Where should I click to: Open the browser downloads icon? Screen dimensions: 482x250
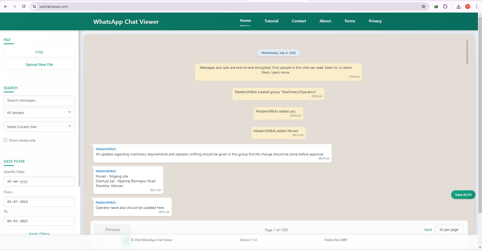click(x=458, y=7)
